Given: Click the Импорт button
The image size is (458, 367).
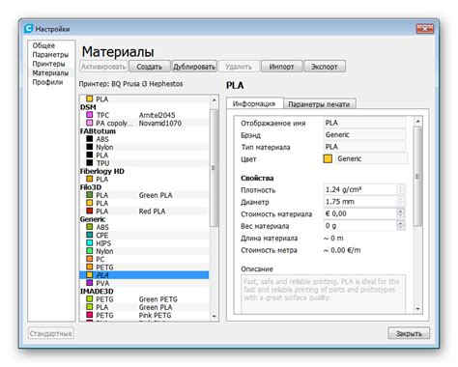Looking at the screenshot, I should point(281,67).
